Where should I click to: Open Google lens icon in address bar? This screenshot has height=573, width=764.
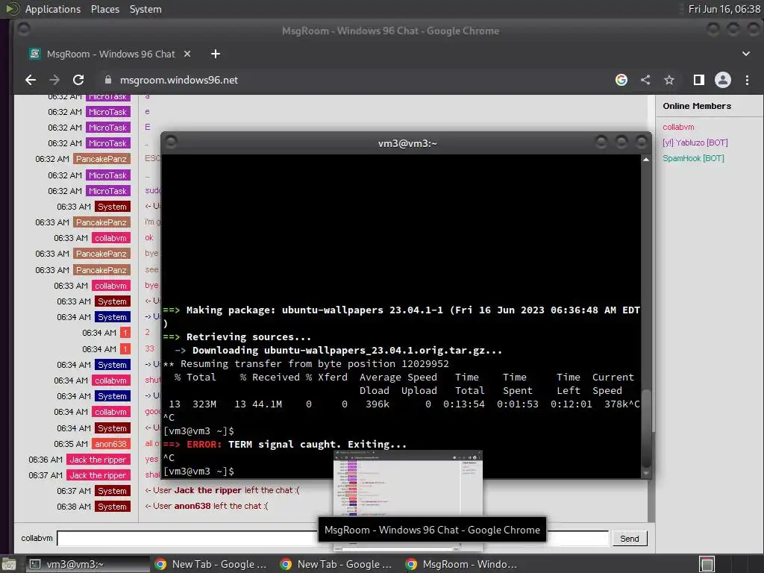click(x=621, y=80)
